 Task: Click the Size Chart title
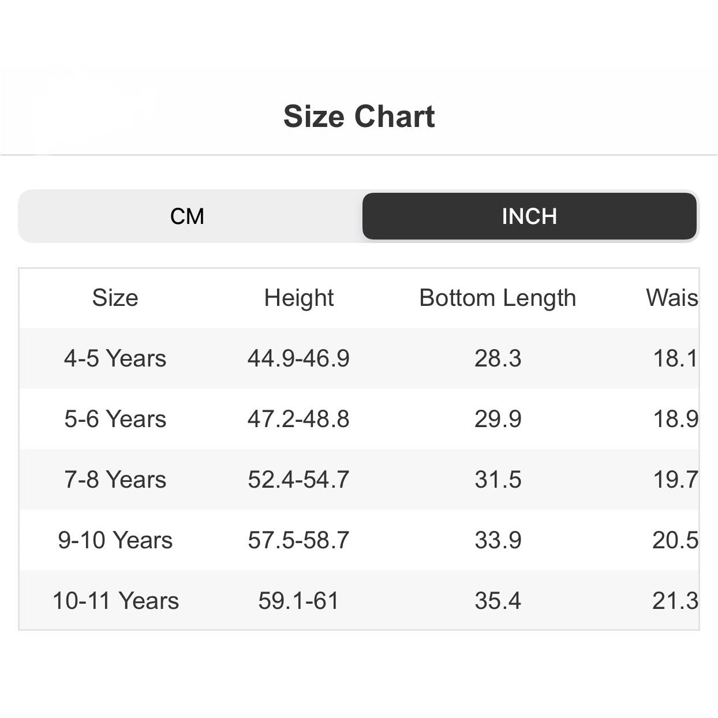pos(359,117)
